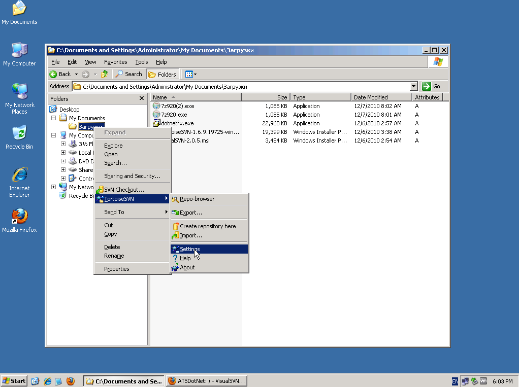Choose Search... in context menu
Screen dimensions: 519x387
click(133, 163)
